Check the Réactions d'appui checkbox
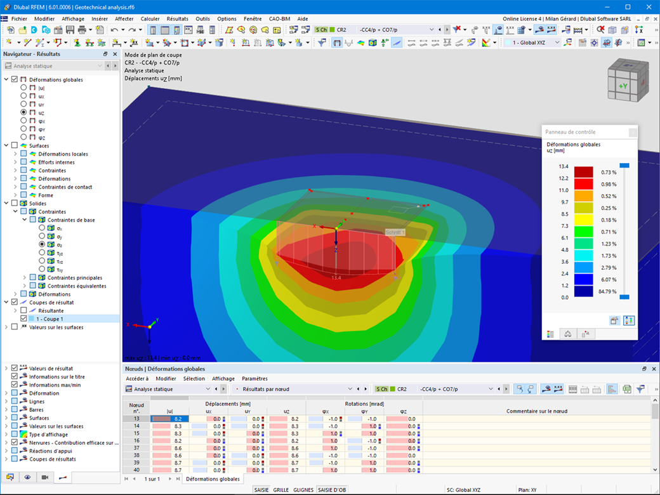660x495 pixels. click(15, 451)
